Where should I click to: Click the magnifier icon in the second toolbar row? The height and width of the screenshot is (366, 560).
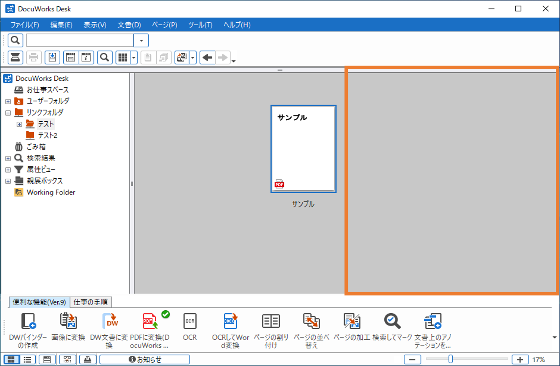[105, 58]
